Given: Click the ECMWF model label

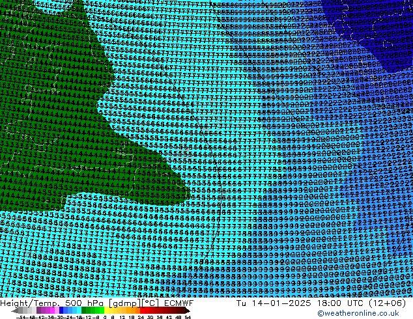Looking at the screenshot, I should (179, 303).
